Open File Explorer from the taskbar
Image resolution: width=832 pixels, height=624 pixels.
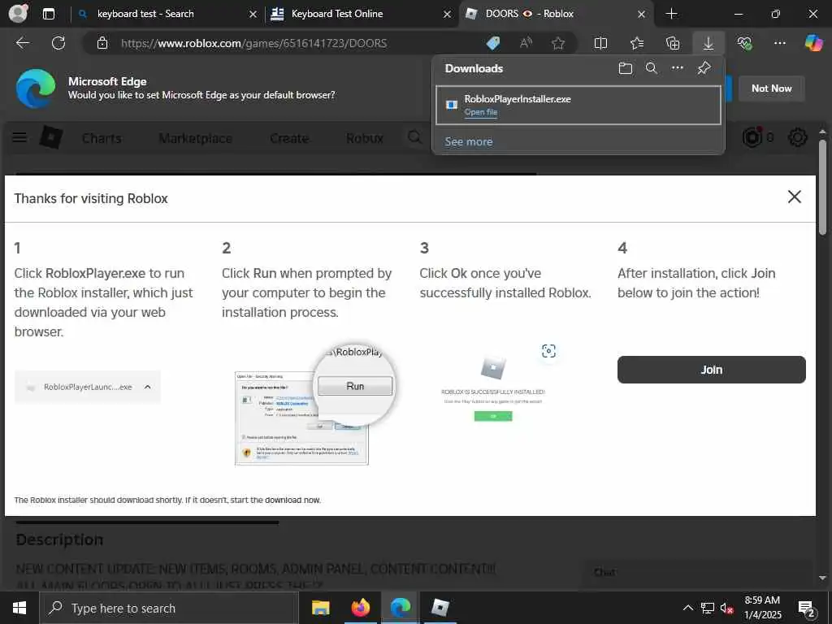pyautogui.click(x=320, y=608)
